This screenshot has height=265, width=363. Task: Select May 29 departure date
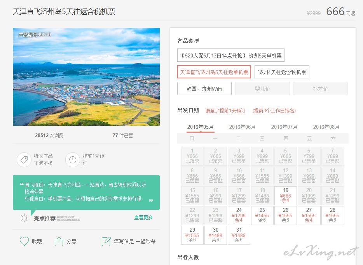point(192,235)
